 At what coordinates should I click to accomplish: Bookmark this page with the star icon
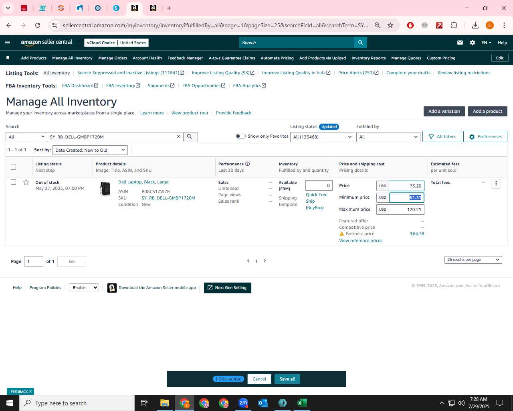point(390,25)
